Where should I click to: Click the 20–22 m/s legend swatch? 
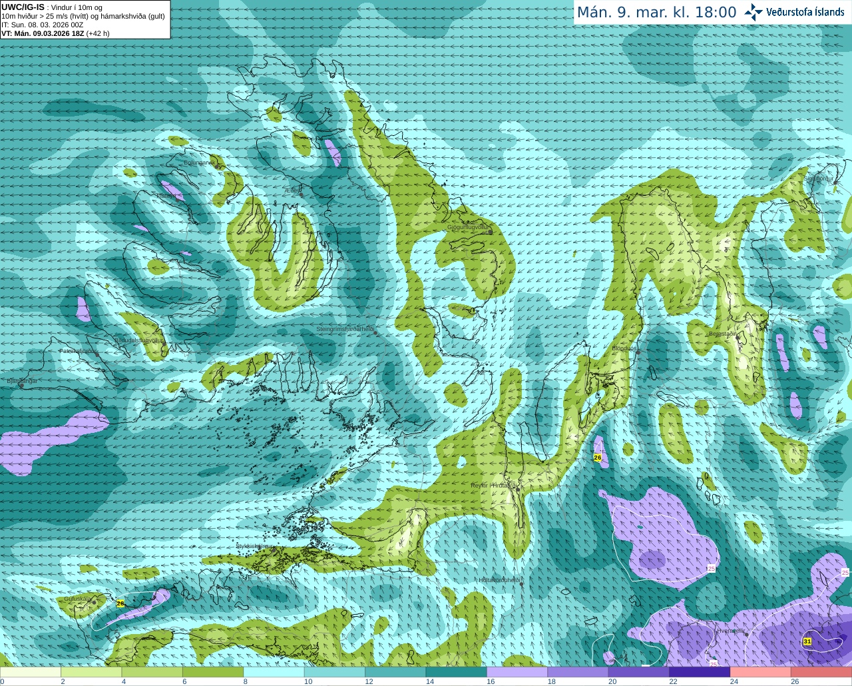(639, 672)
